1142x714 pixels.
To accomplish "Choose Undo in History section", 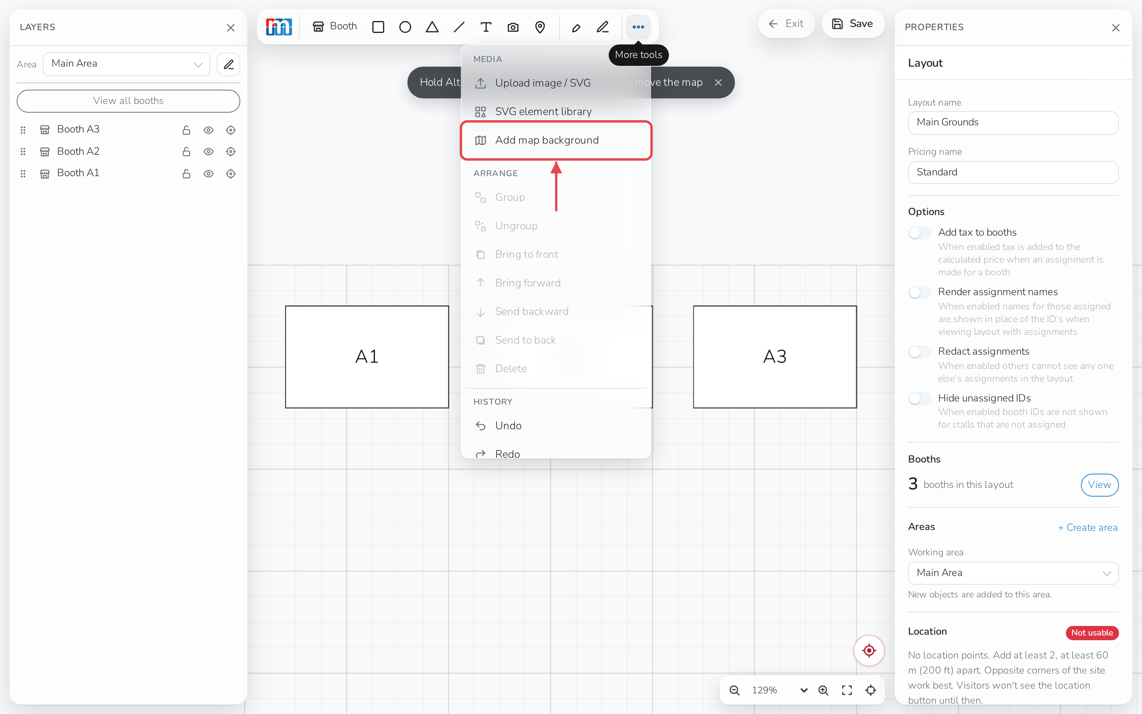I will (x=556, y=426).
